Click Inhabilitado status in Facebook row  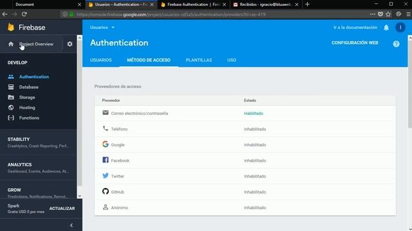(255, 160)
